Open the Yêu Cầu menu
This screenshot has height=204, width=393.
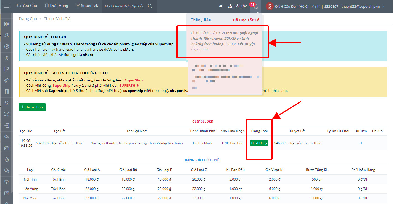(27, 6)
